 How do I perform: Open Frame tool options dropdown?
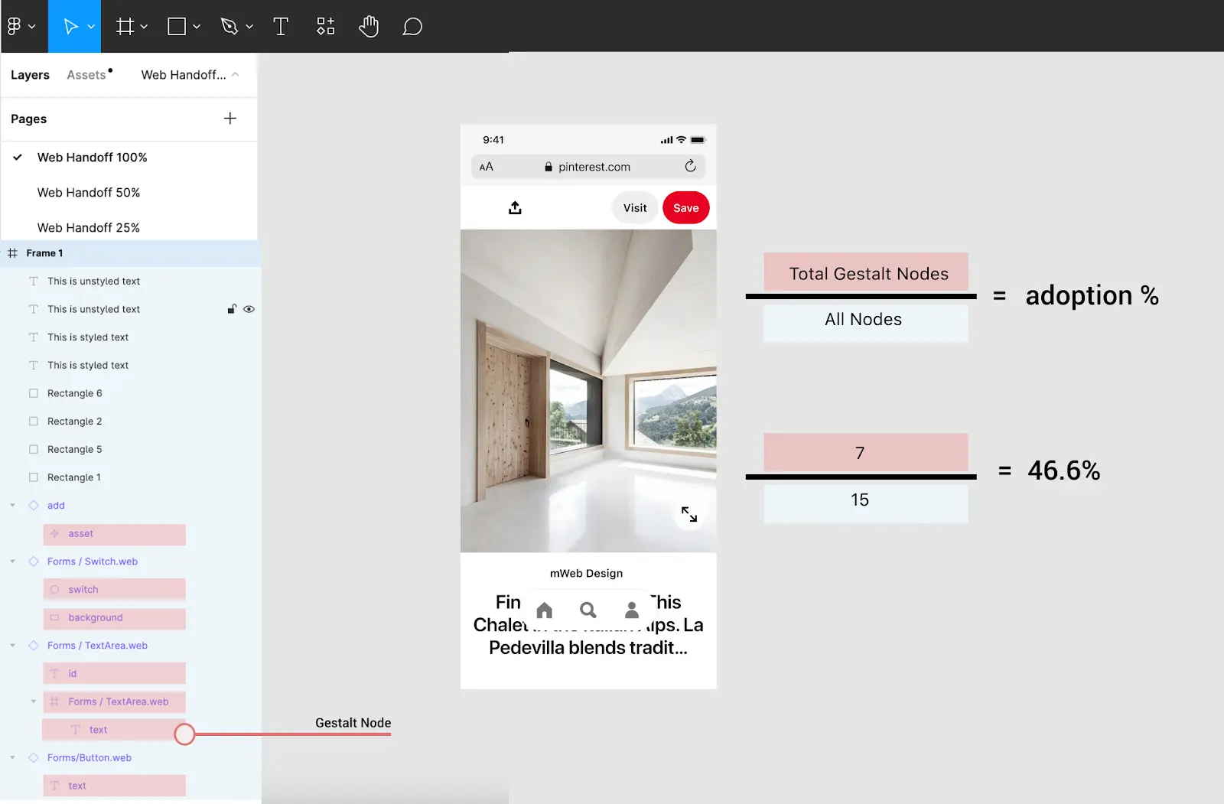click(x=144, y=27)
